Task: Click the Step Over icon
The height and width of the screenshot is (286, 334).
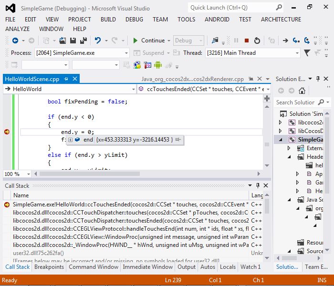Action: [307, 41]
